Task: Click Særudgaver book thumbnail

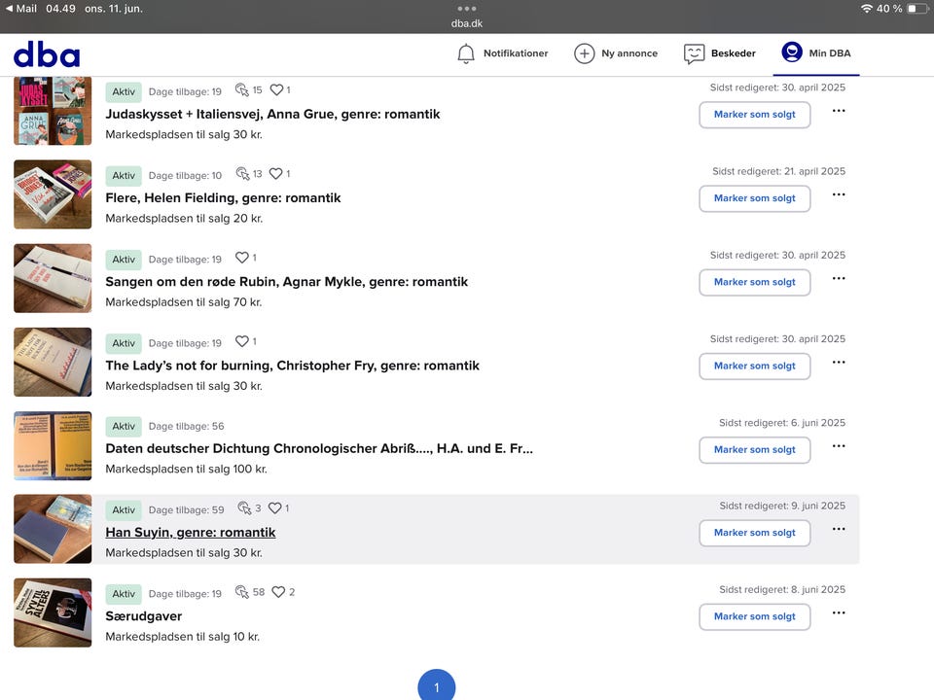Action: point(53,612)
